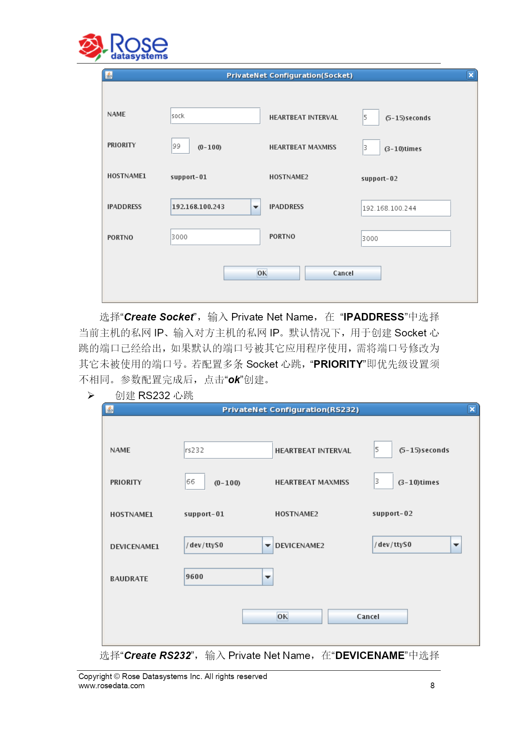Click the DEVICENAME2 label

[x=299, y=546]
